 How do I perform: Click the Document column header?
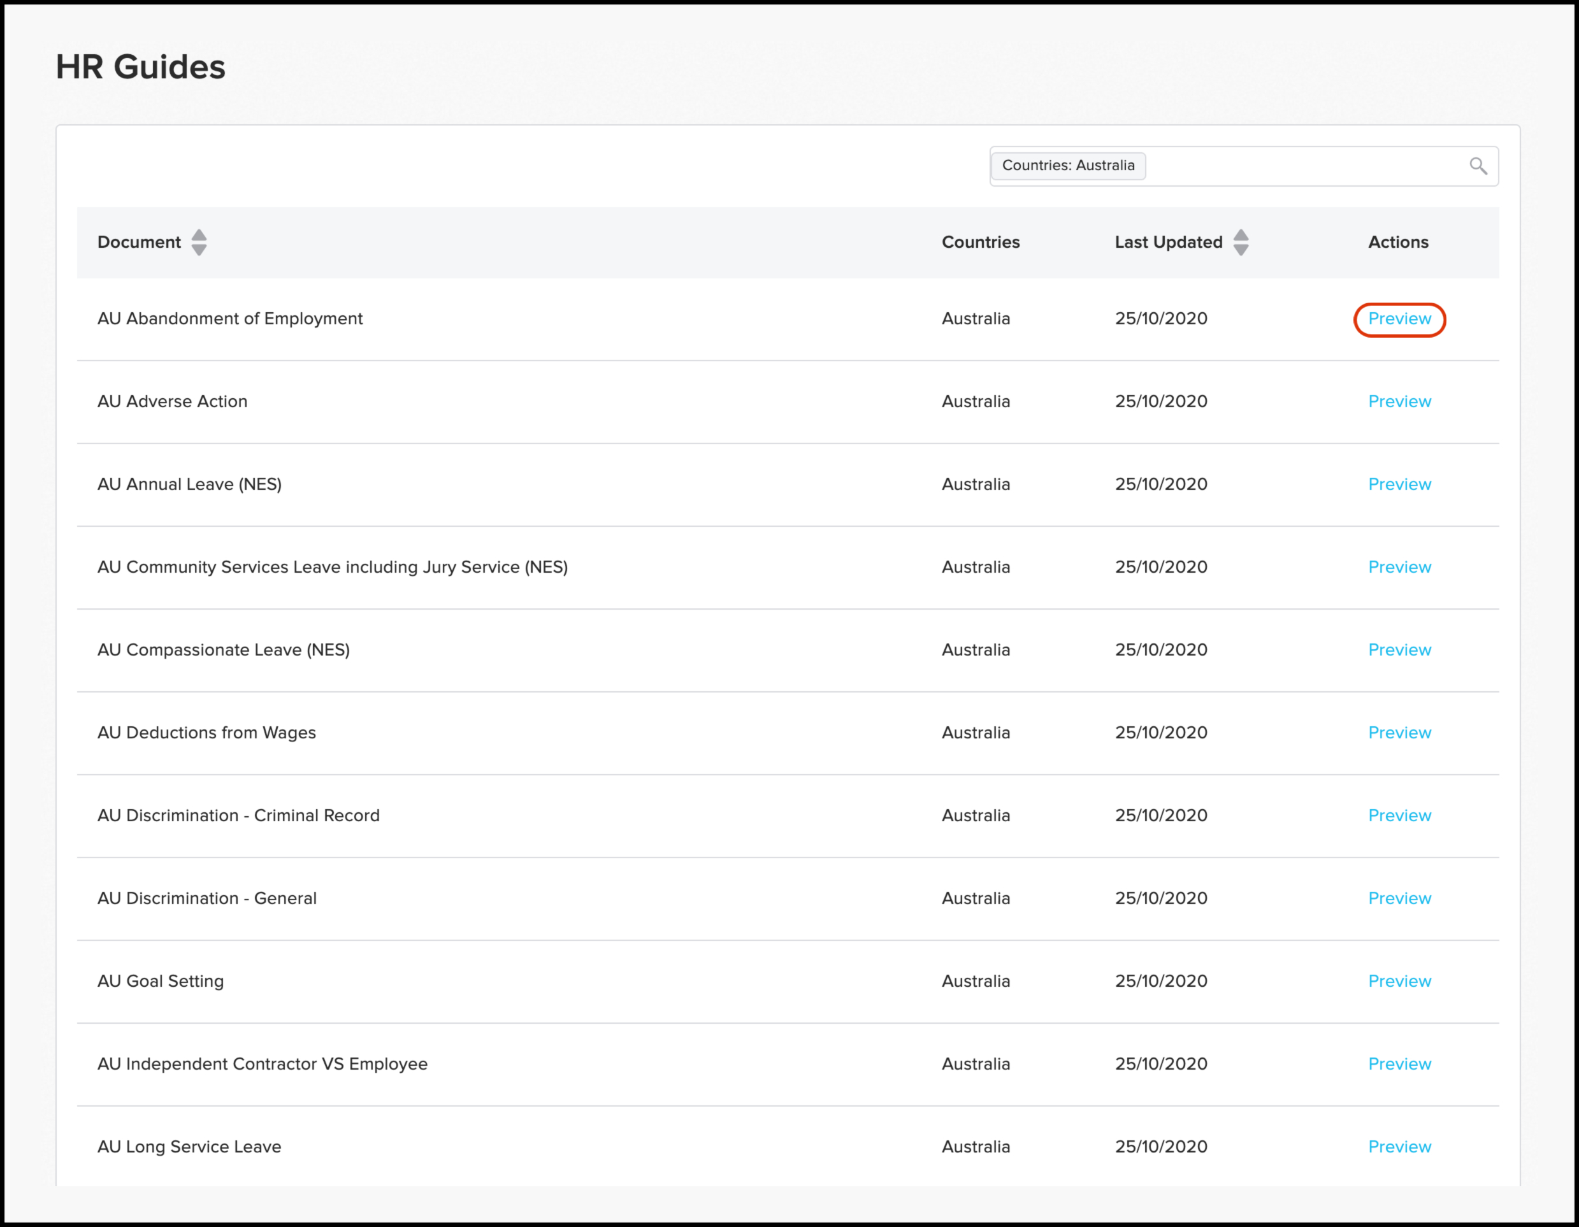point(139,242)
